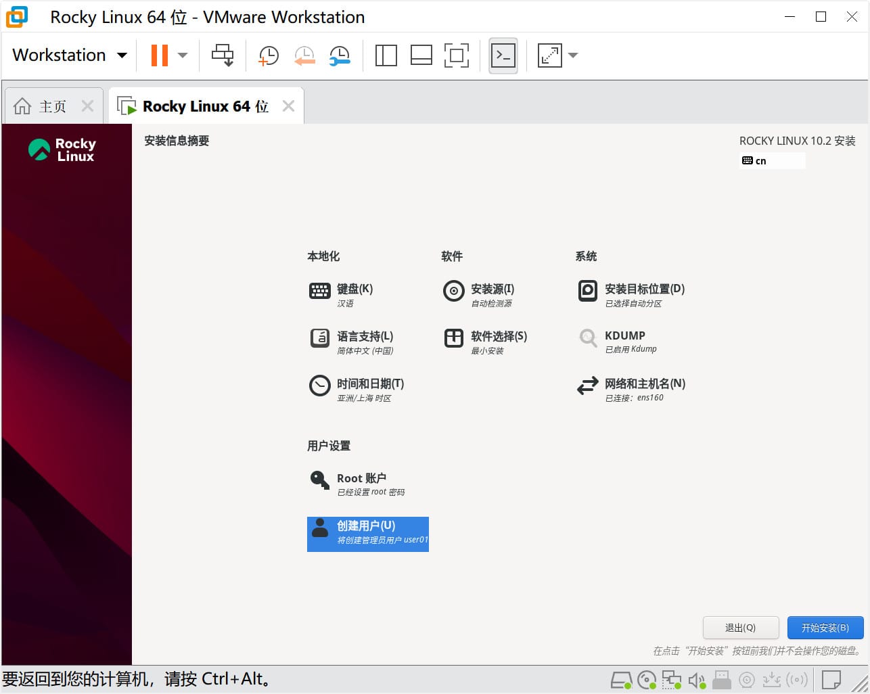The image size is (870, 694).
Task: Close the Rocky Linux 64 位 tab
Action: (x=288, y=106)
